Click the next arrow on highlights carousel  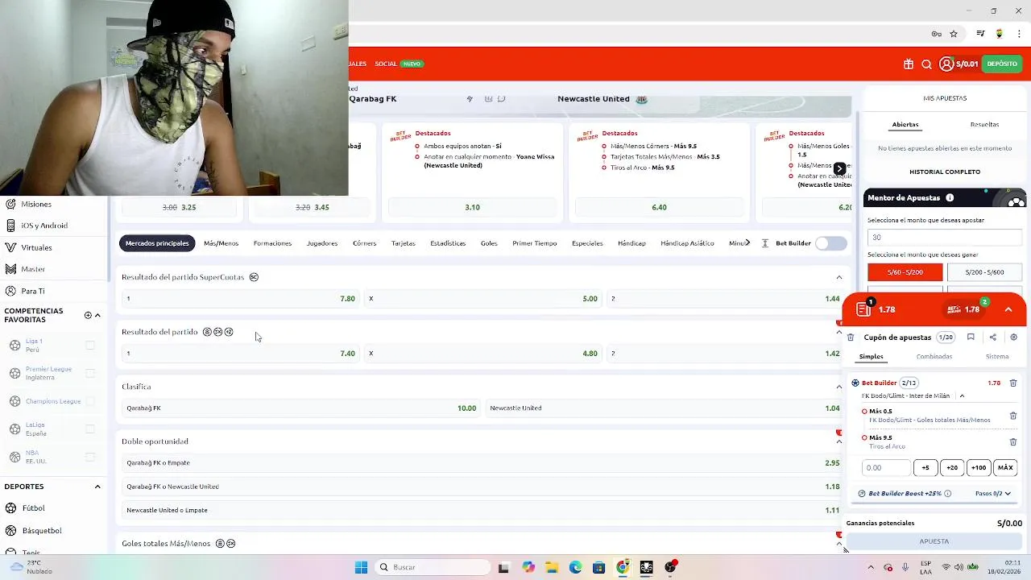pyautogui.click(x=839, y=168)
